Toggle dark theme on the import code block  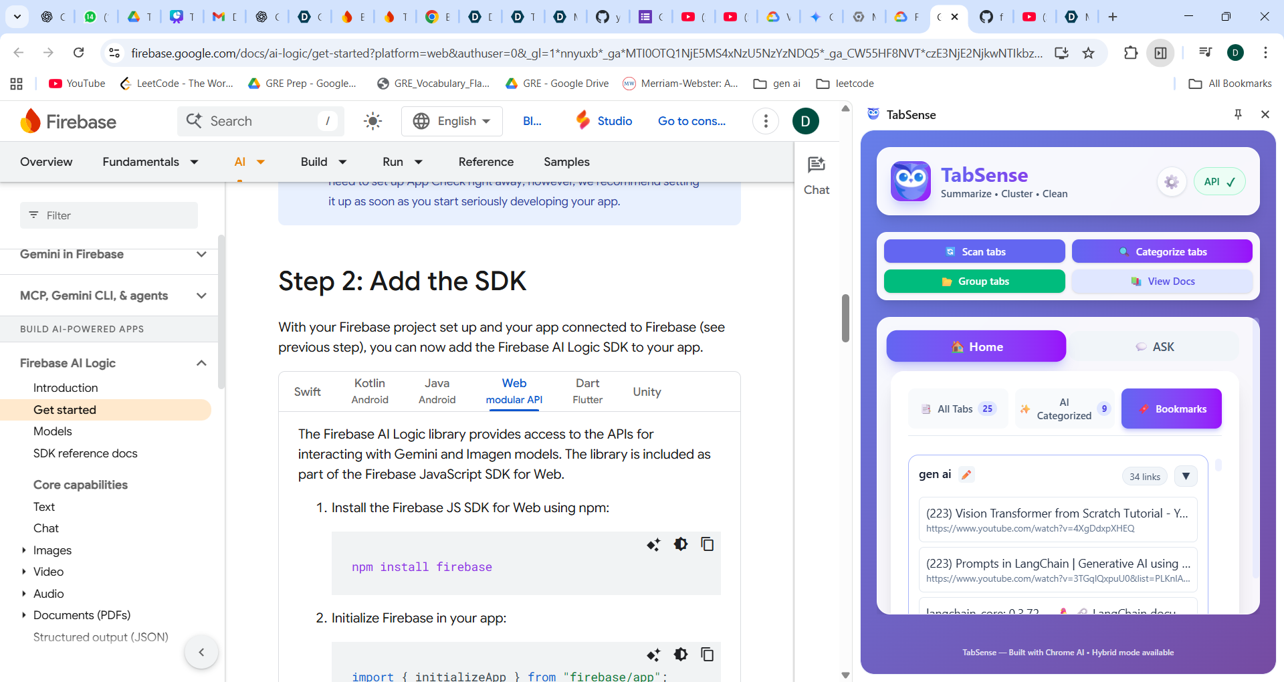(x=681, y=655)
